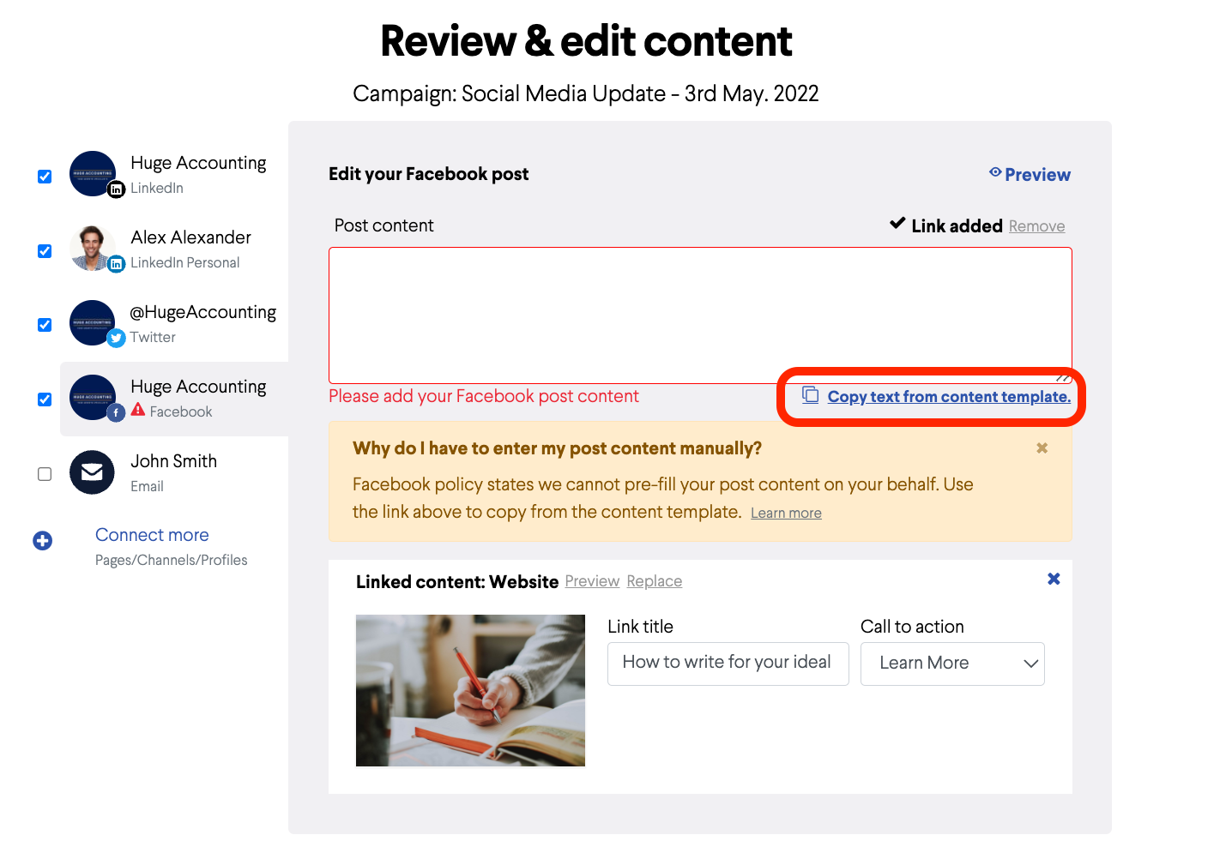The image size is (1232, 859).
Task: Click Preview beside Linked content: Website
Action: click(592, 581)
